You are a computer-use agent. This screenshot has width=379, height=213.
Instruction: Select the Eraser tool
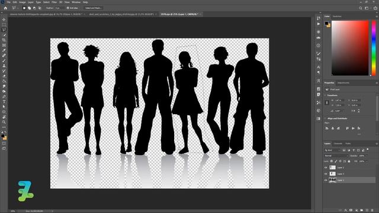coord(4,76)
